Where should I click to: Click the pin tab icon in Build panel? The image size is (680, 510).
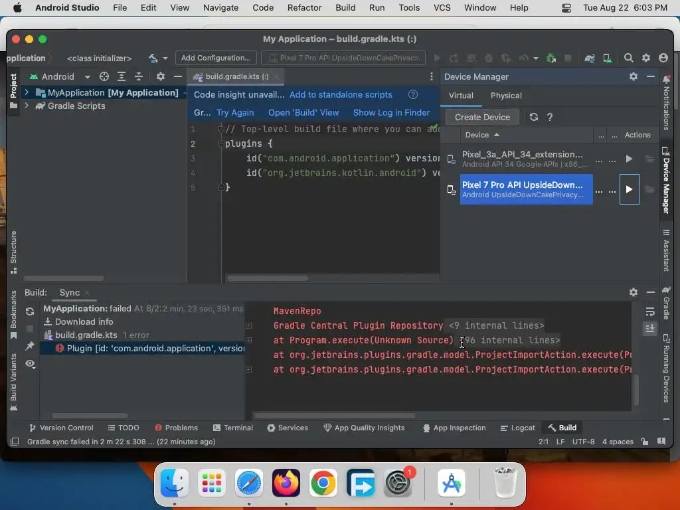pyautogui.click(x=29, y=345)
